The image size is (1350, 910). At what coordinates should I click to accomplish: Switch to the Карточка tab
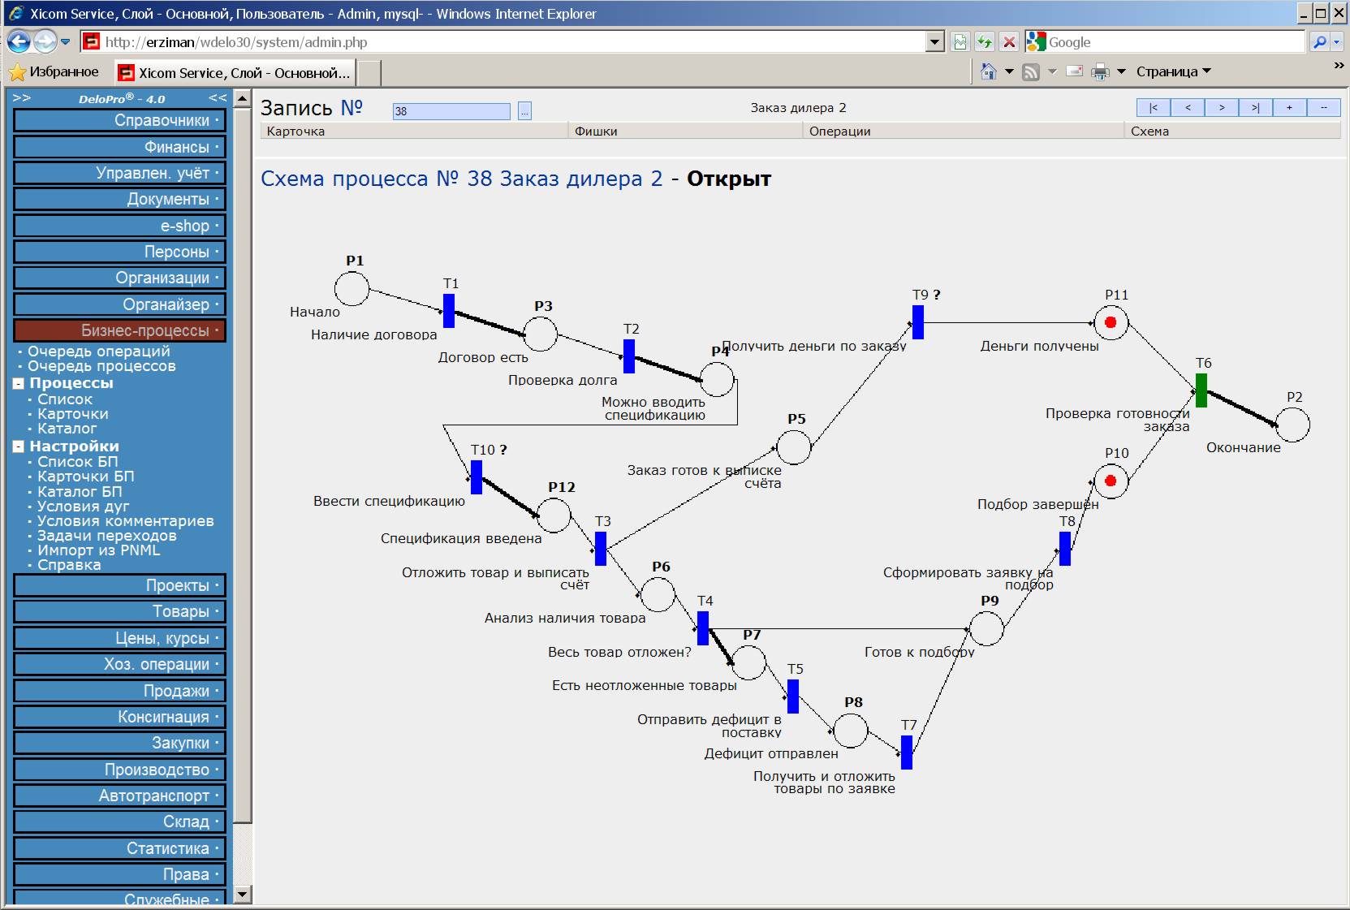414,131
